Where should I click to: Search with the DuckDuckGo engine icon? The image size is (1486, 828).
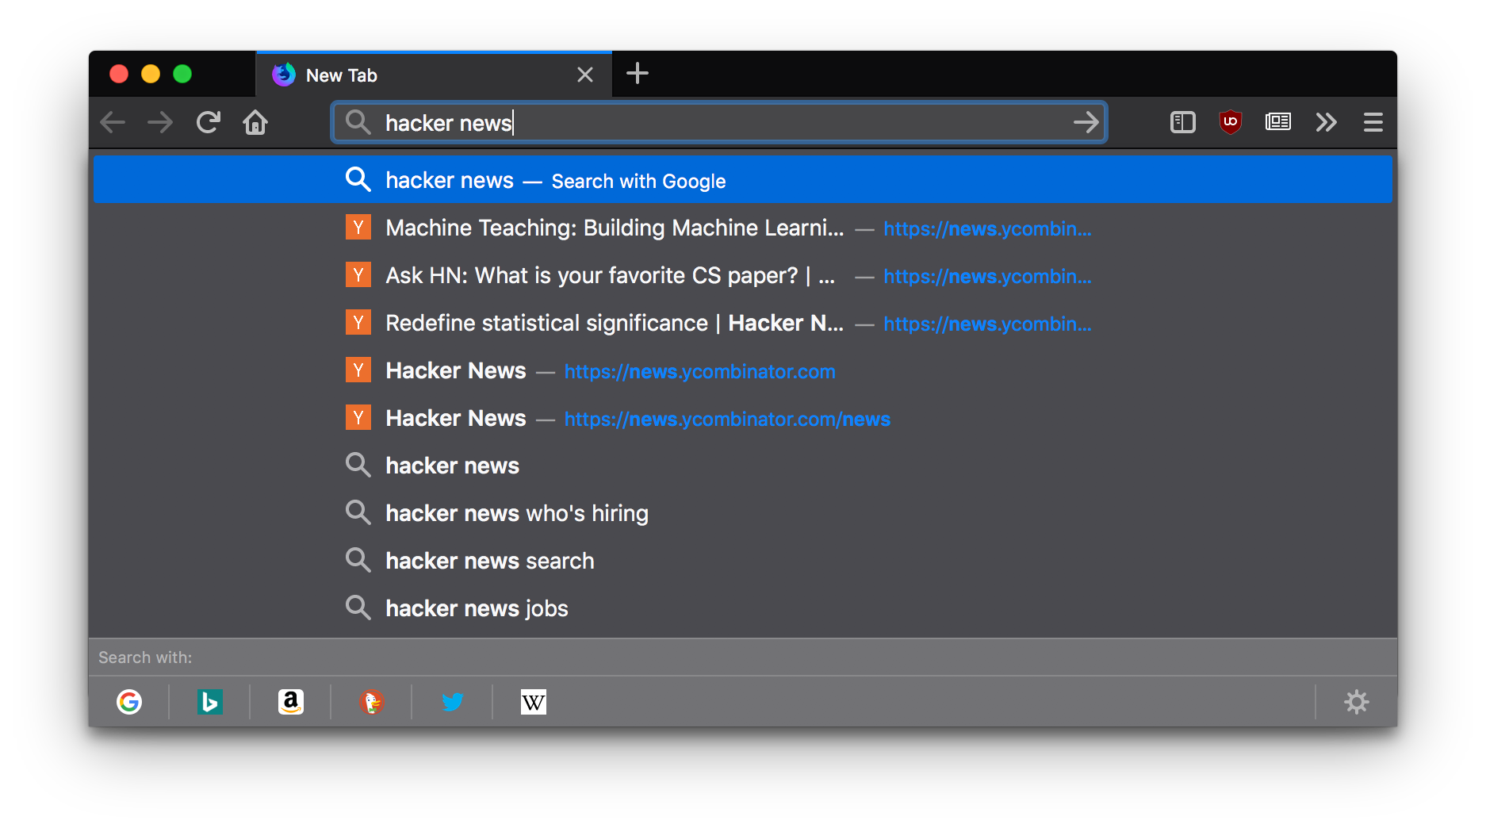tap(372, 702)
